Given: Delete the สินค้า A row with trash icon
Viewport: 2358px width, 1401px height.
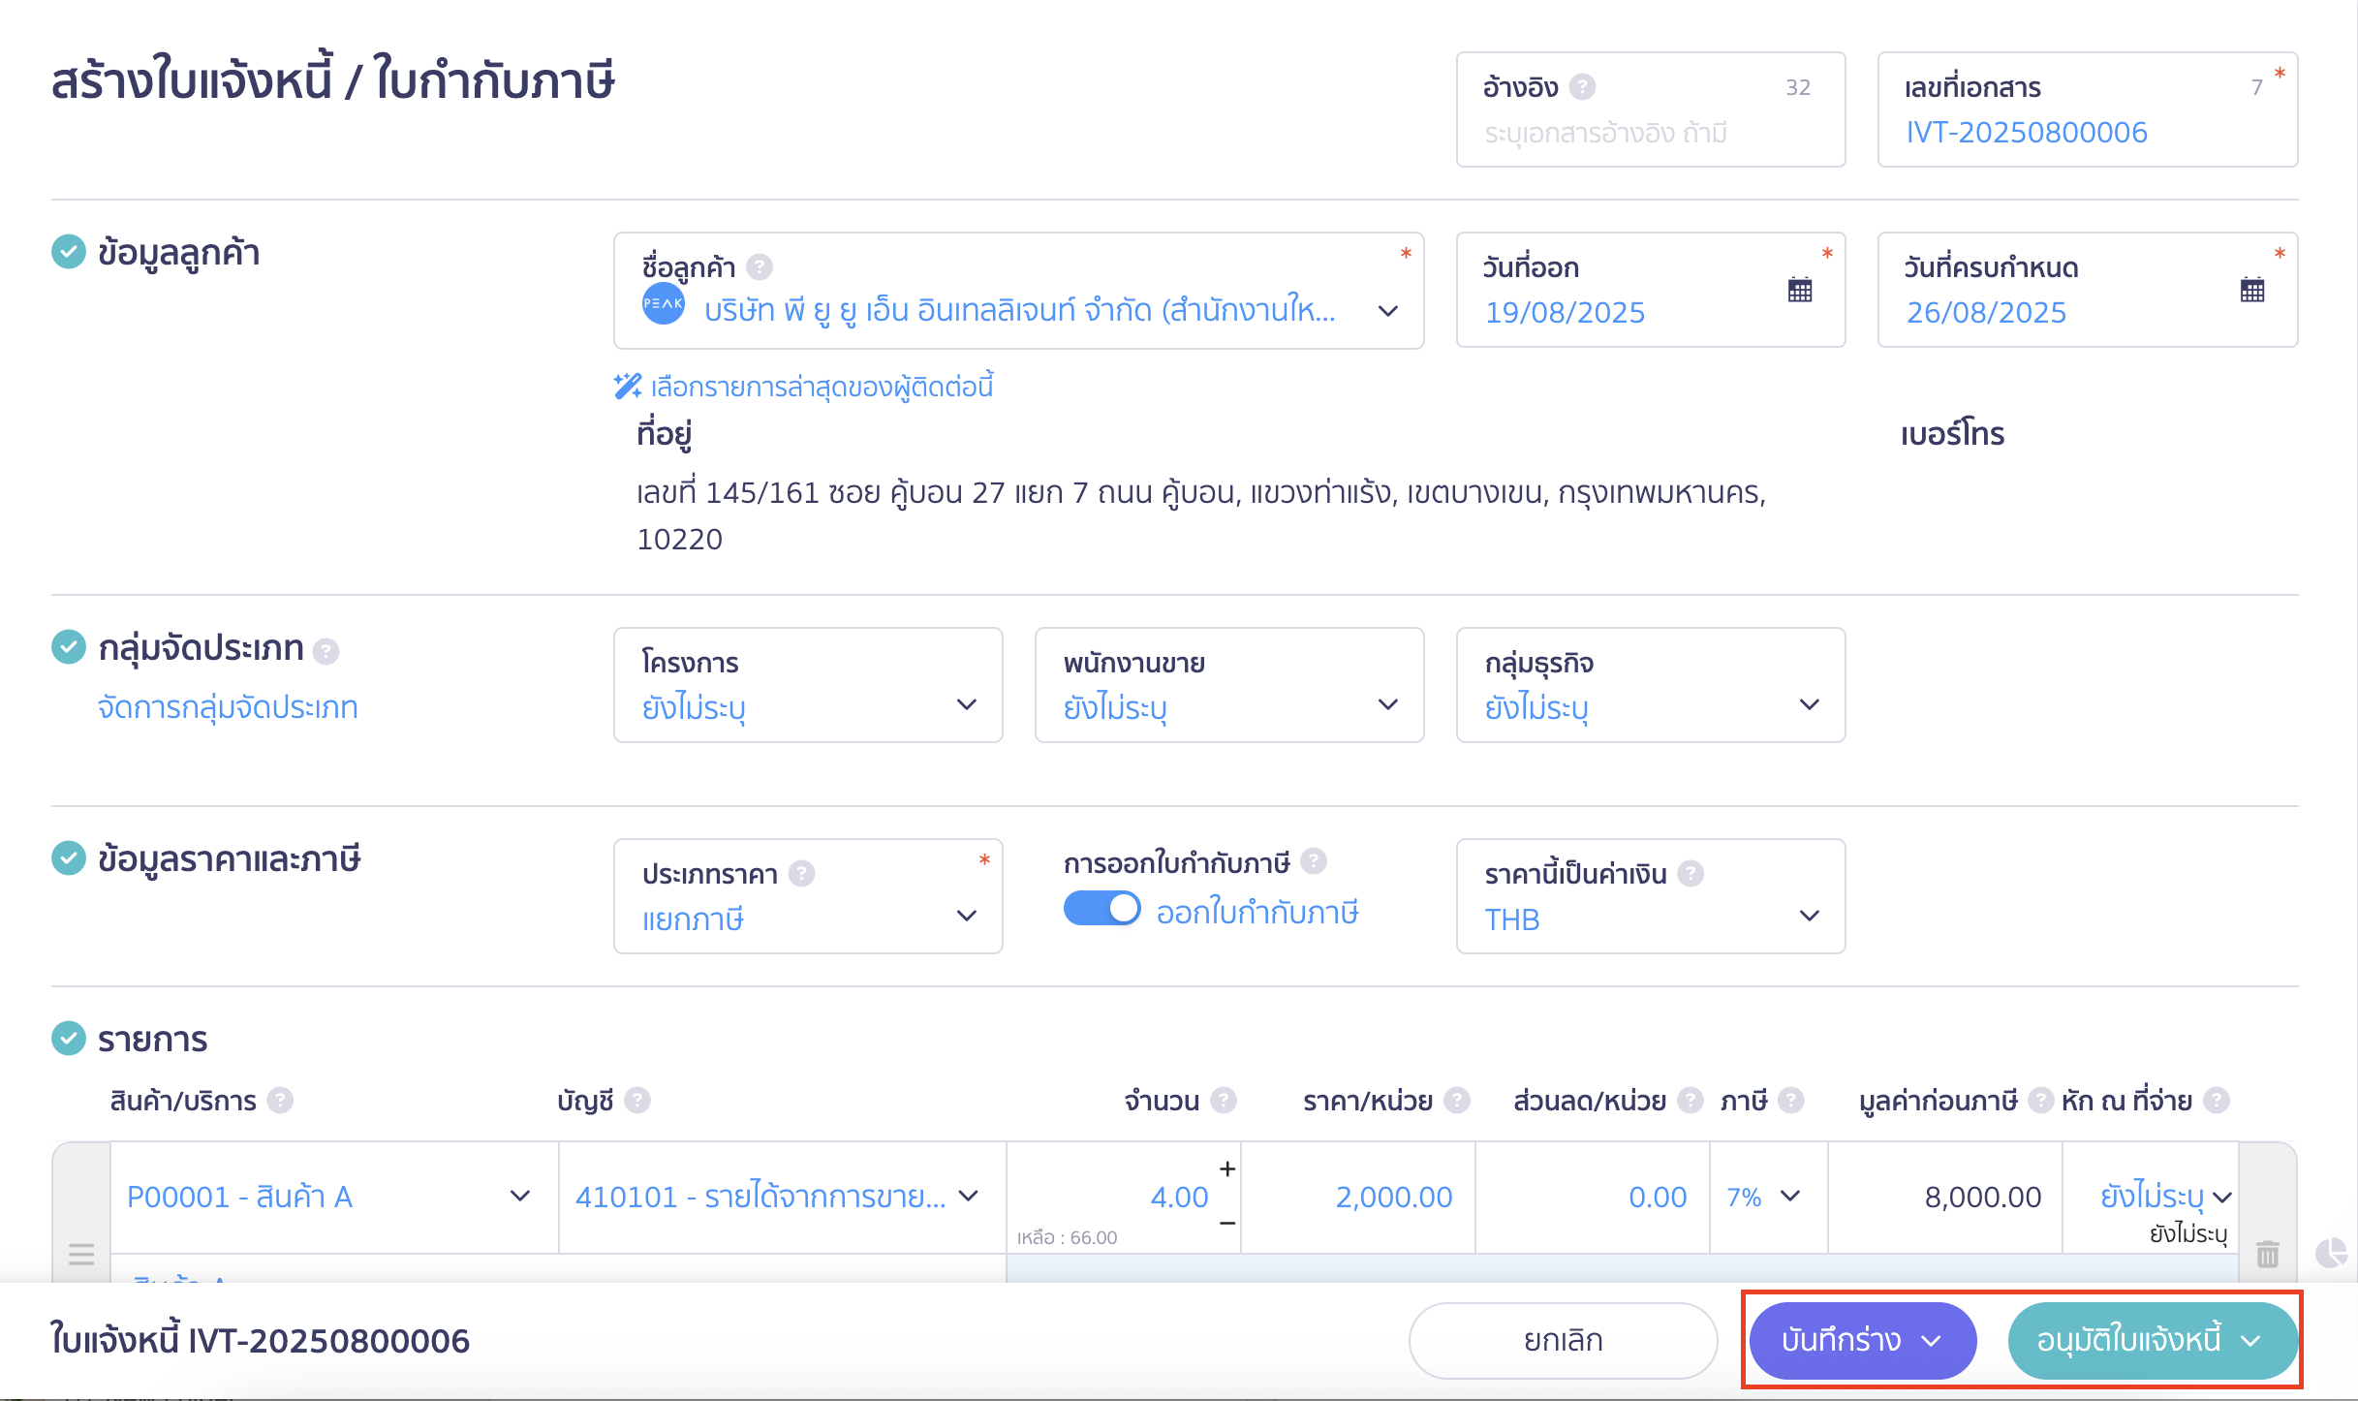Looking at the screenshot, I should [2268, 1254].
